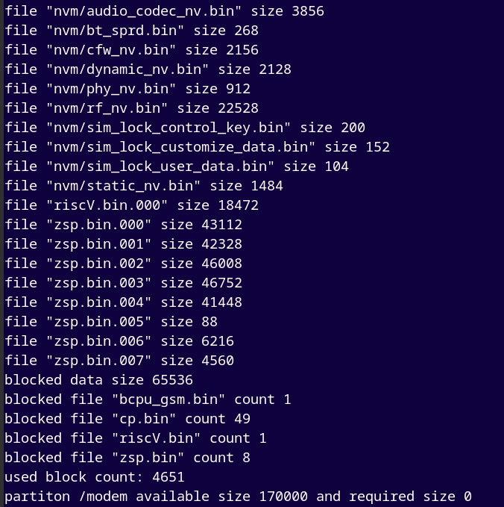Viewport: 504px width, 507px height.
Task: Click the used block count 4651 line
Action: (95, 477)
